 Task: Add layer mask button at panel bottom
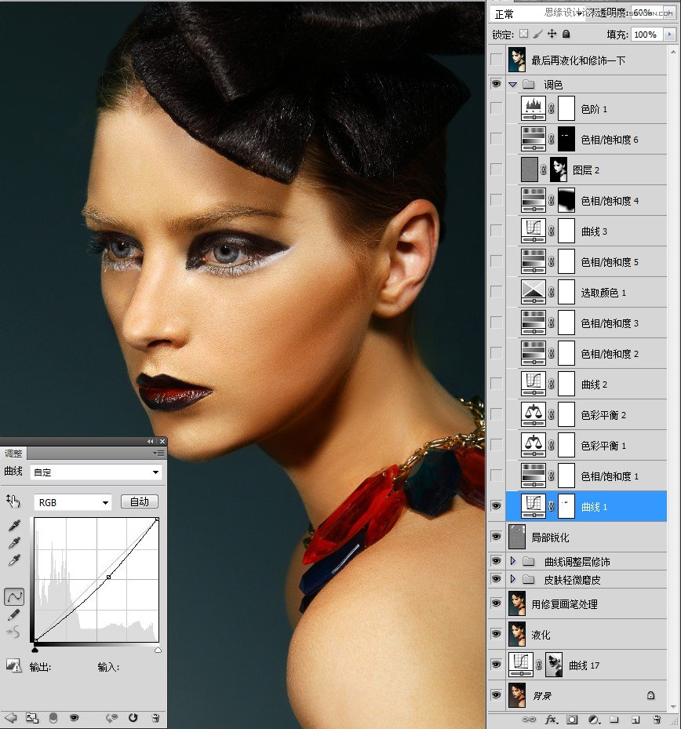coord(572,720)
